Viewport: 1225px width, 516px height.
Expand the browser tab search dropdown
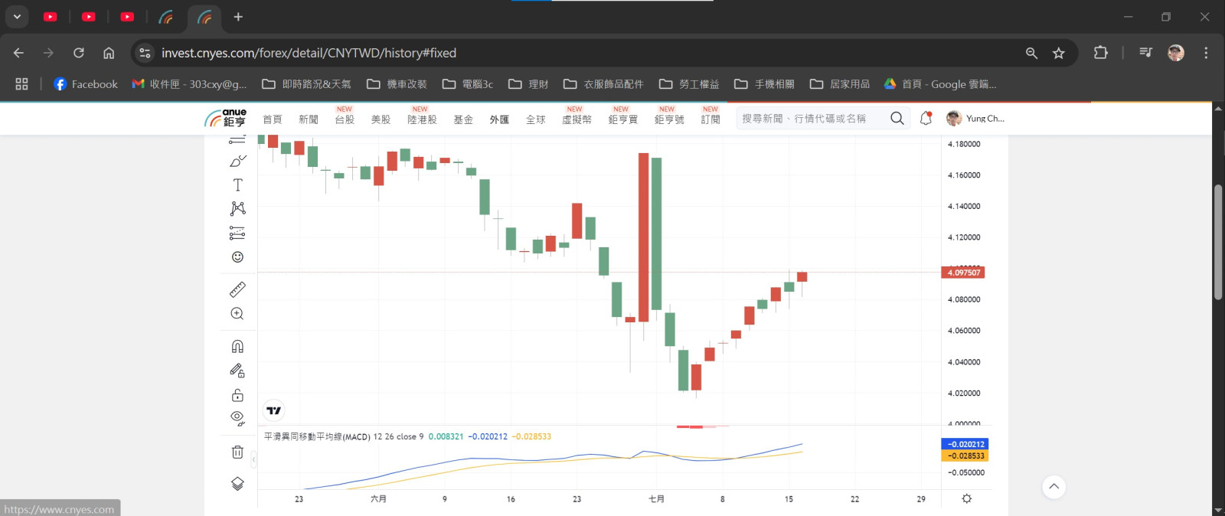[17, 17]
